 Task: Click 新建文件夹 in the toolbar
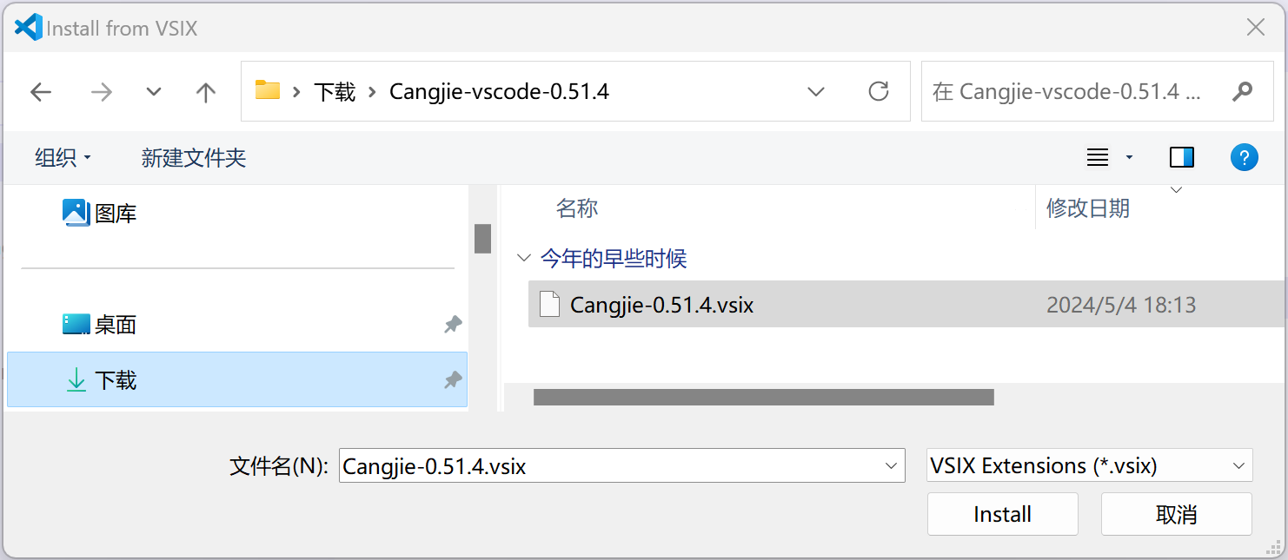click(194, 158)
